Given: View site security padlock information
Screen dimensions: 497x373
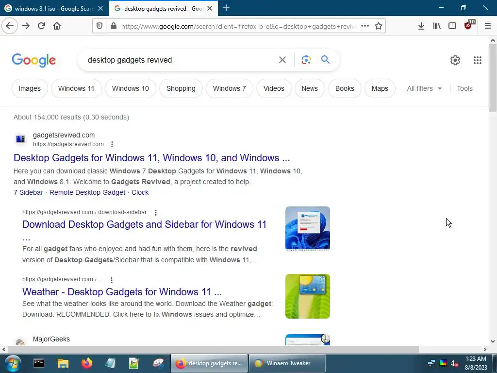Looking at the screenshot, I should [114, 26].
